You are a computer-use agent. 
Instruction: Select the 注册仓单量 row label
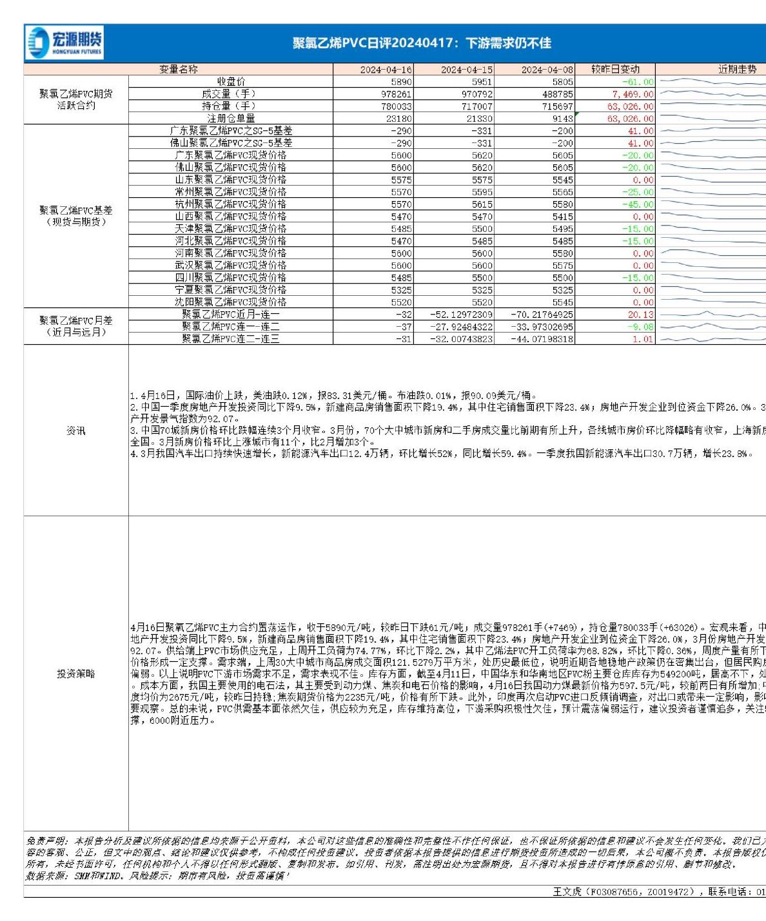coord(231,119)
